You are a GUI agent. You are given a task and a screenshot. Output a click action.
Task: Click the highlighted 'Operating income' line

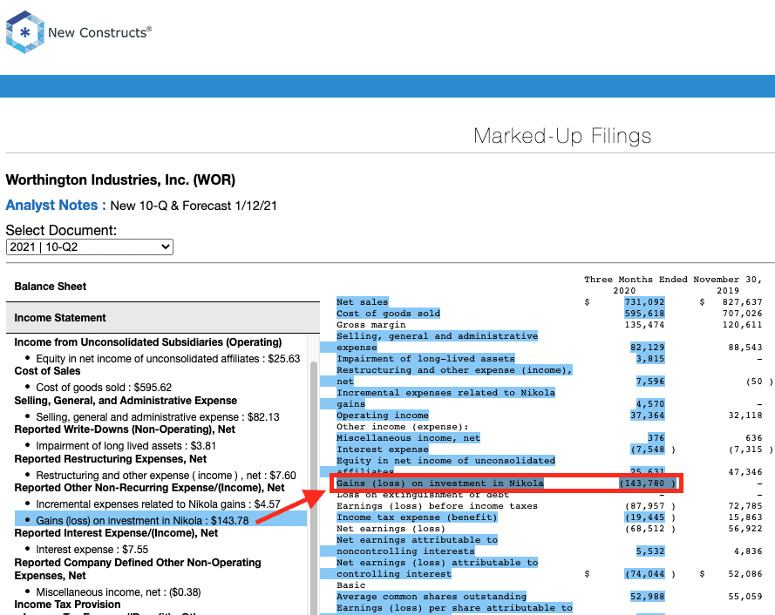point(383,416)
